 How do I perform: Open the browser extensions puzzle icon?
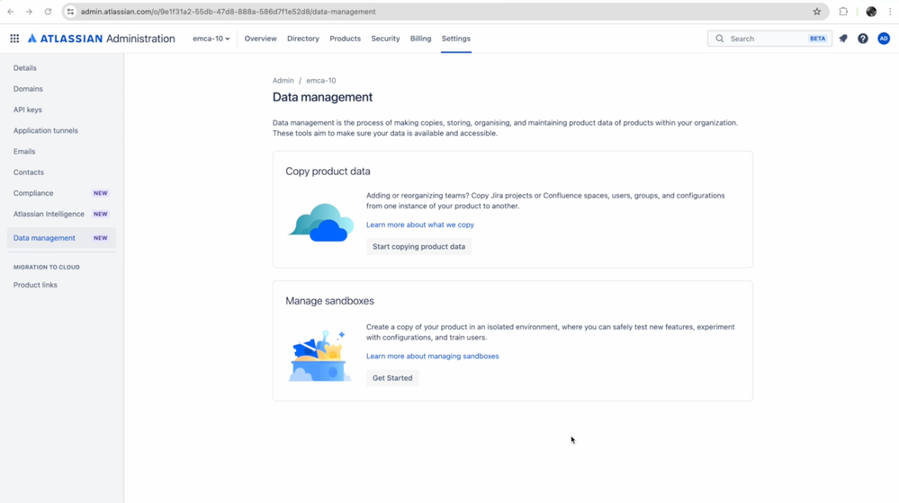pos(843,12)
